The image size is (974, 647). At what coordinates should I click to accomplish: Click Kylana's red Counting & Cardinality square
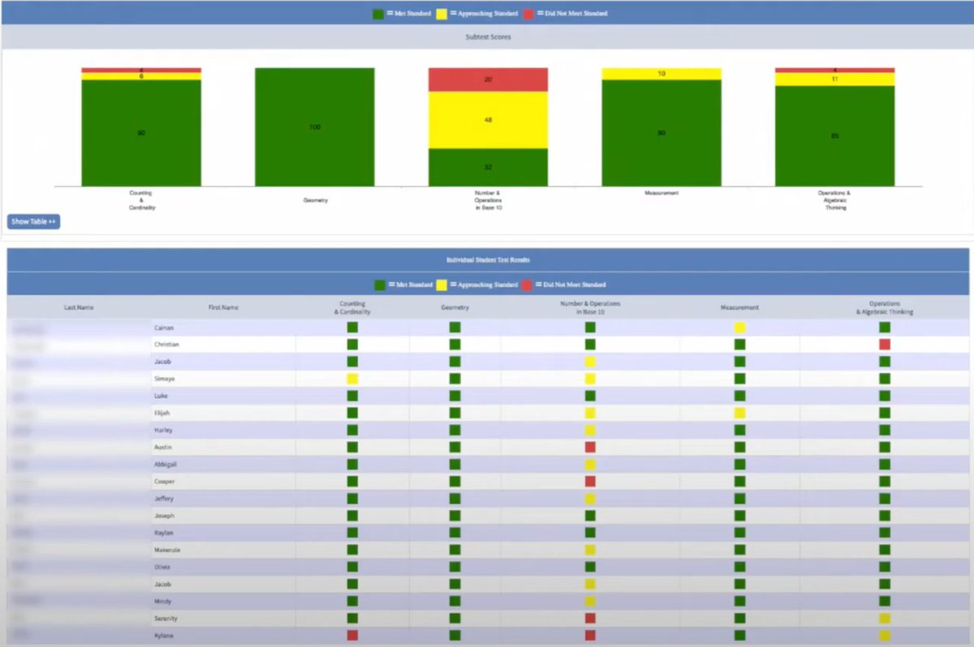pyautogui.click(x=352, y=636)
